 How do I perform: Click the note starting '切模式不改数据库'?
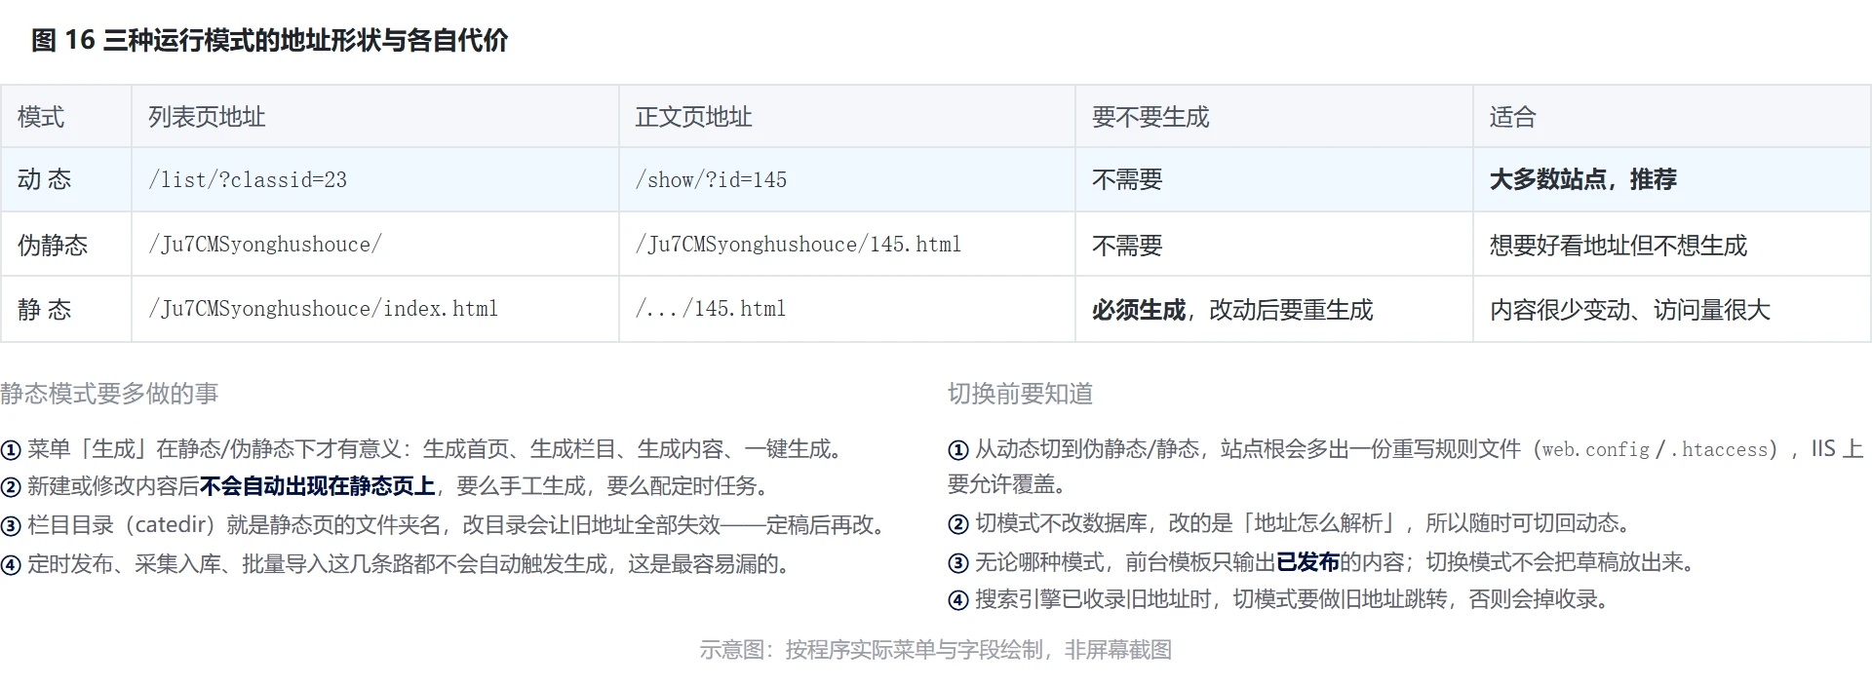point(1290,523)
